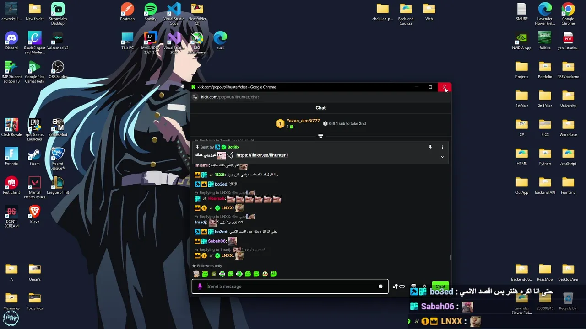The height and width of the screenshot is (329, 586).
Task: Click username 1122i in chat
Action: [x=220, y=175]
